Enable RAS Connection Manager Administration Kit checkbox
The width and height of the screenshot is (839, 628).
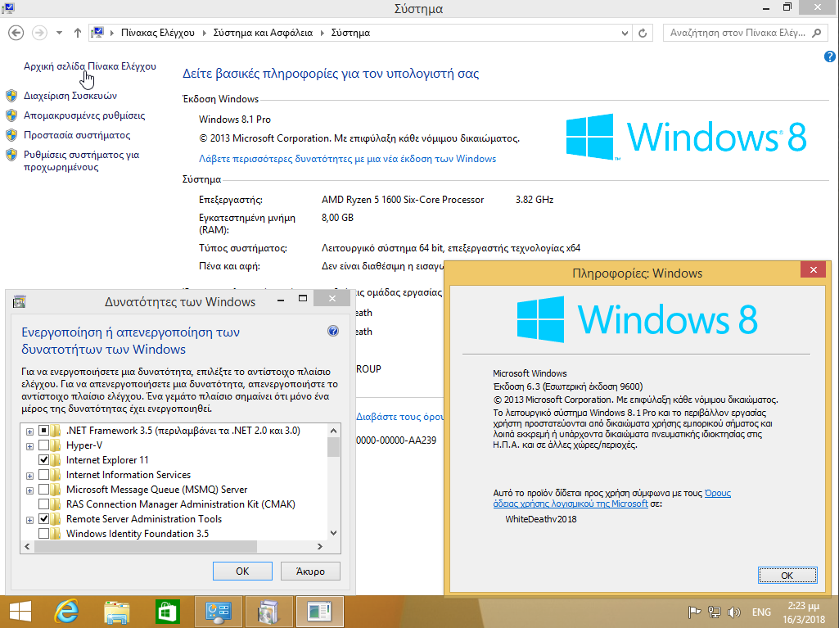[x=44, y=504]
